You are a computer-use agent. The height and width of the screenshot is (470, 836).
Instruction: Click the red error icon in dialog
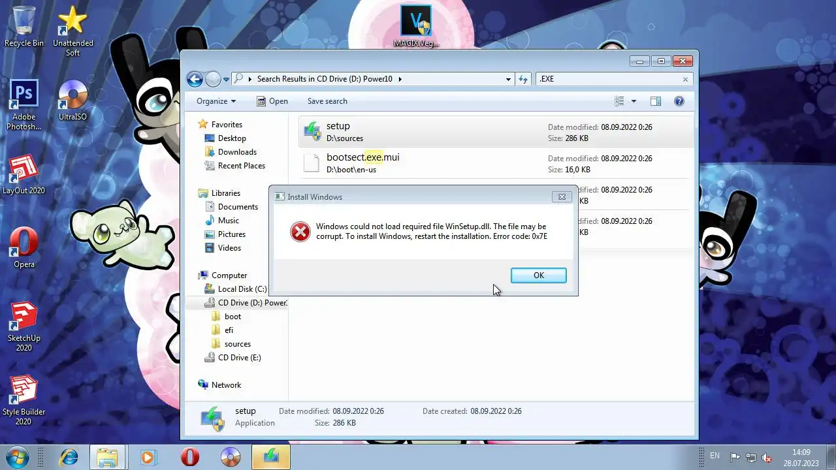click(300, 232)
